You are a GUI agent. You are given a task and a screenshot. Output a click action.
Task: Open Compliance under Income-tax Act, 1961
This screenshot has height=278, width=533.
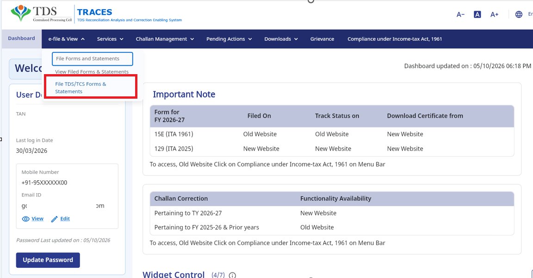pos(395,39)
